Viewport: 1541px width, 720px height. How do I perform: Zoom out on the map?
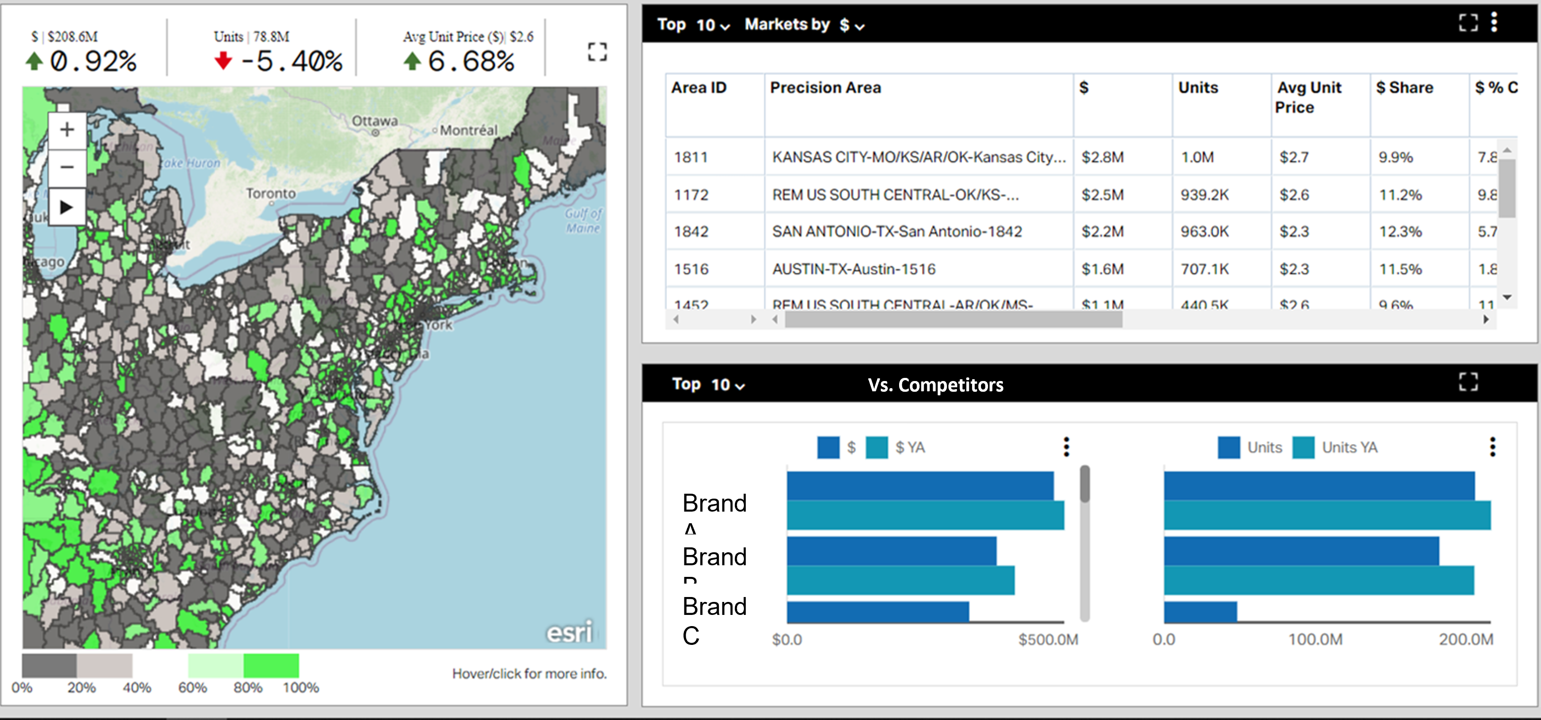66,167
